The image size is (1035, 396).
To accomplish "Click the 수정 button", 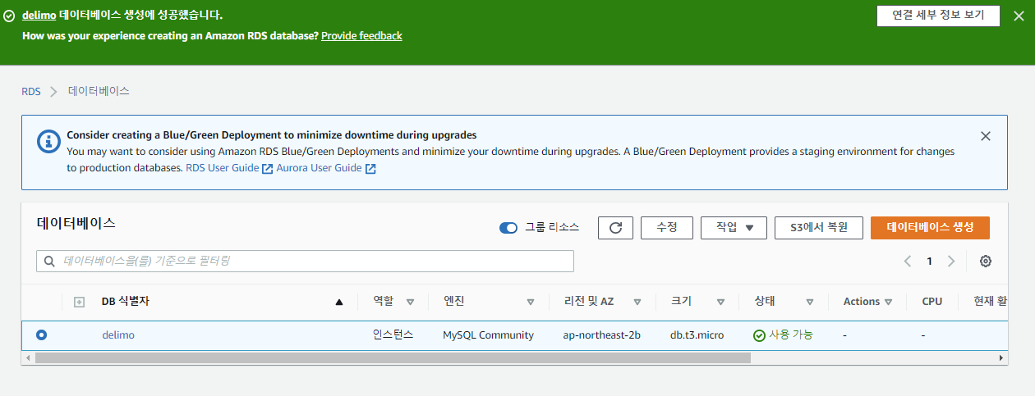I will [667, 228].
